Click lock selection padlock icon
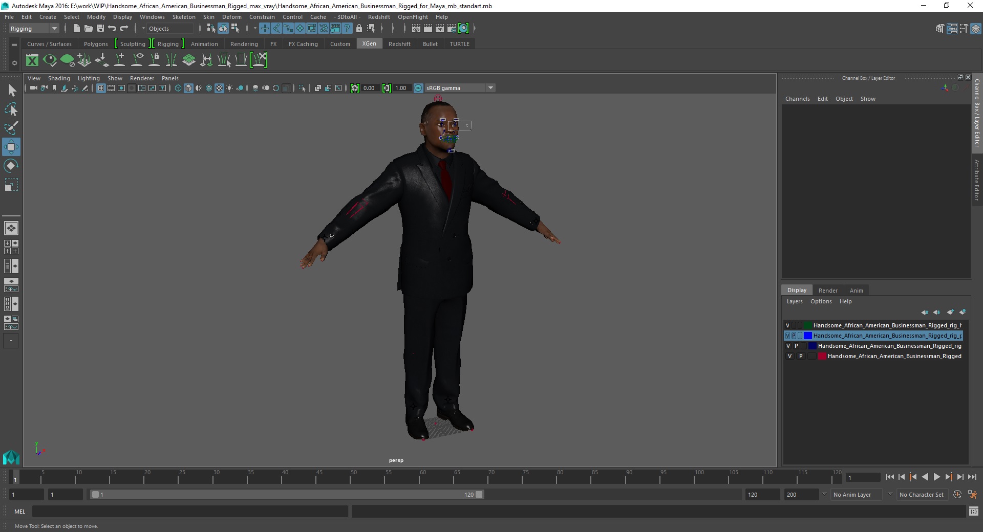 pos(359,29)
